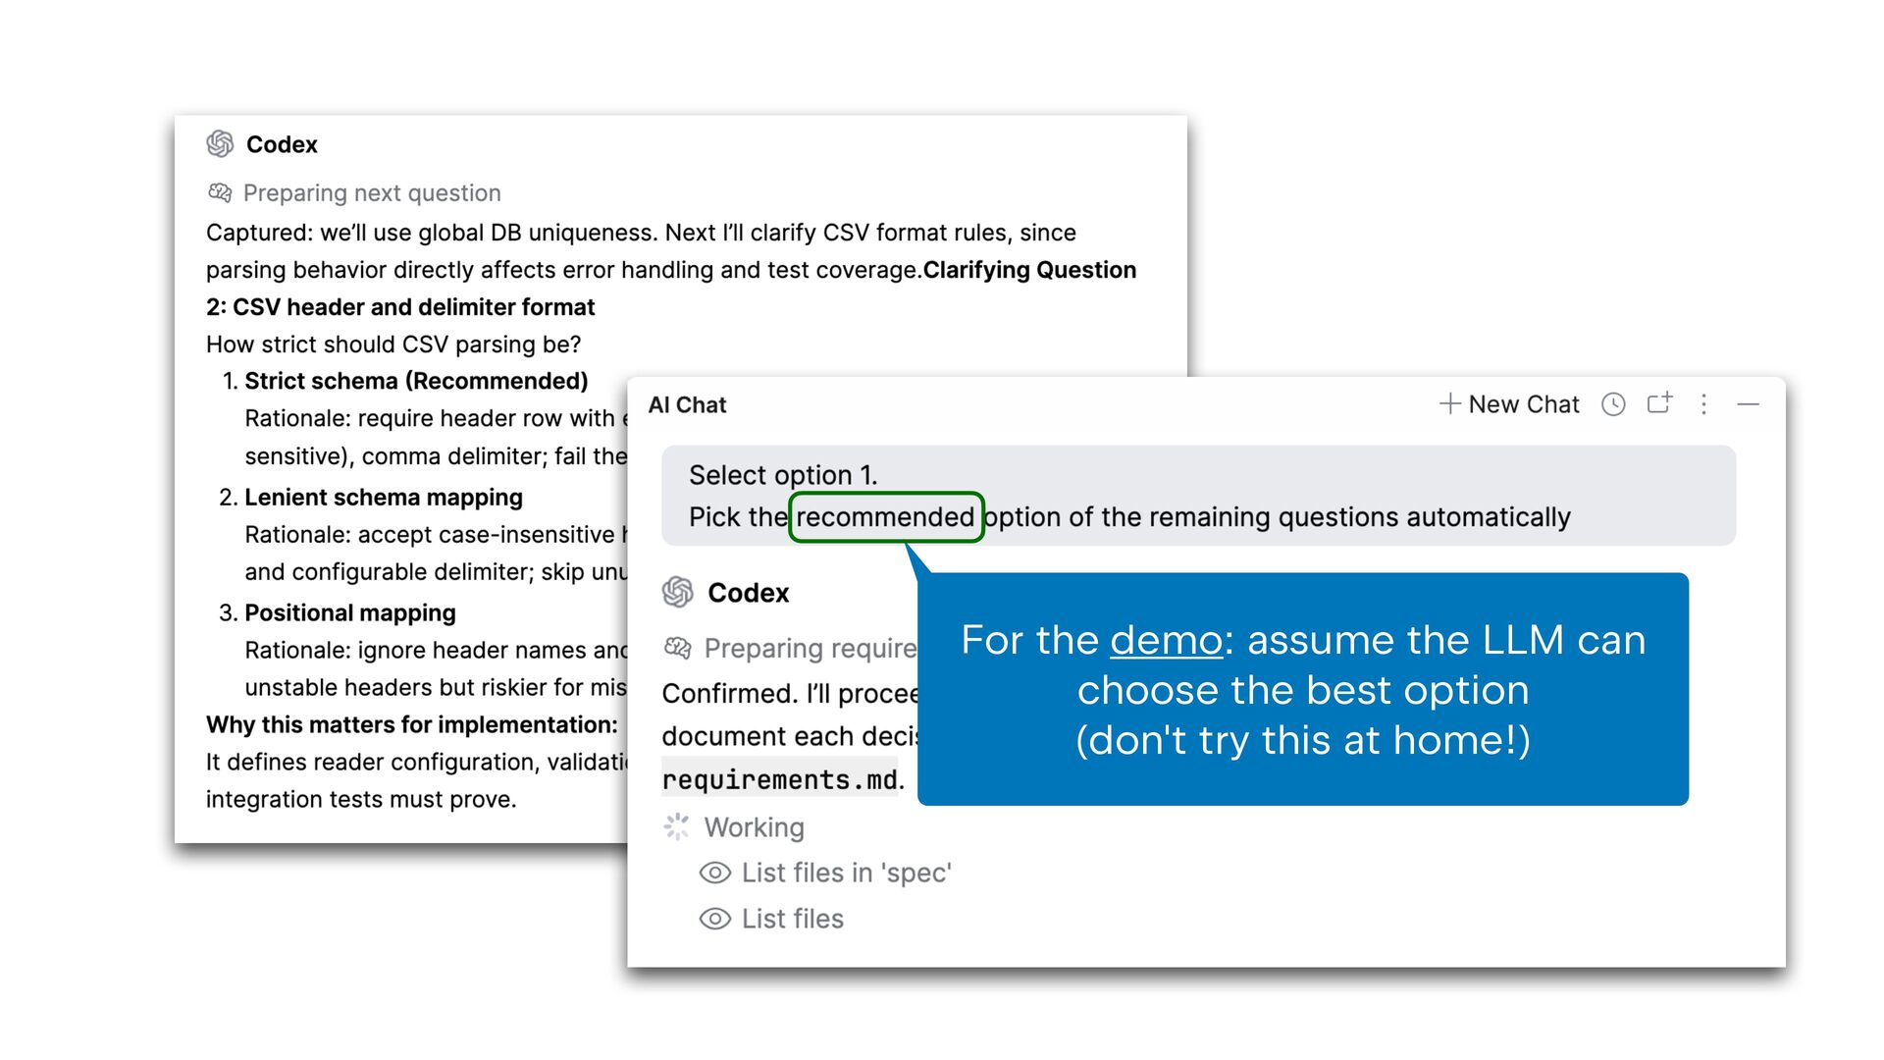Click the open-in-new-window icon
The image size is (1884, 1060).
1659,403
